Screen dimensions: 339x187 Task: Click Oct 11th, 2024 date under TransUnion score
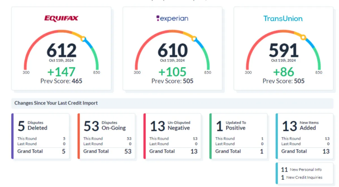click(x=284, y=60)
